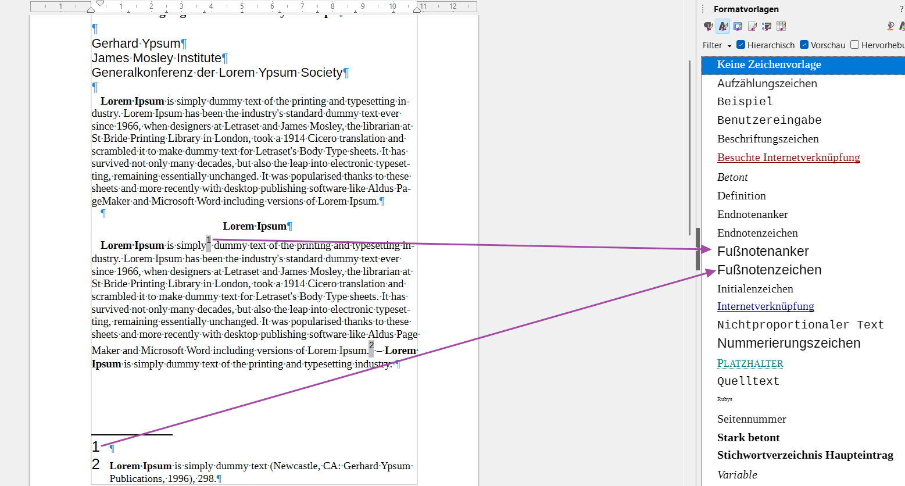Switch to List Styles icon

(x=767, y=26)
